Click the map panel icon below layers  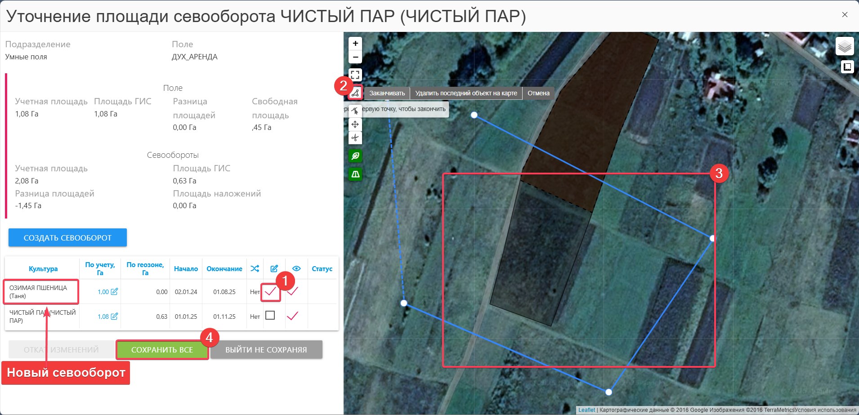coord(847,67)
